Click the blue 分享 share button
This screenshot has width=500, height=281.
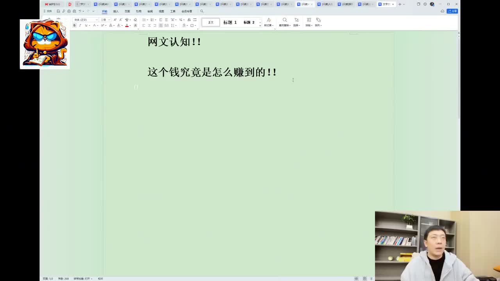tap(452, 11)
